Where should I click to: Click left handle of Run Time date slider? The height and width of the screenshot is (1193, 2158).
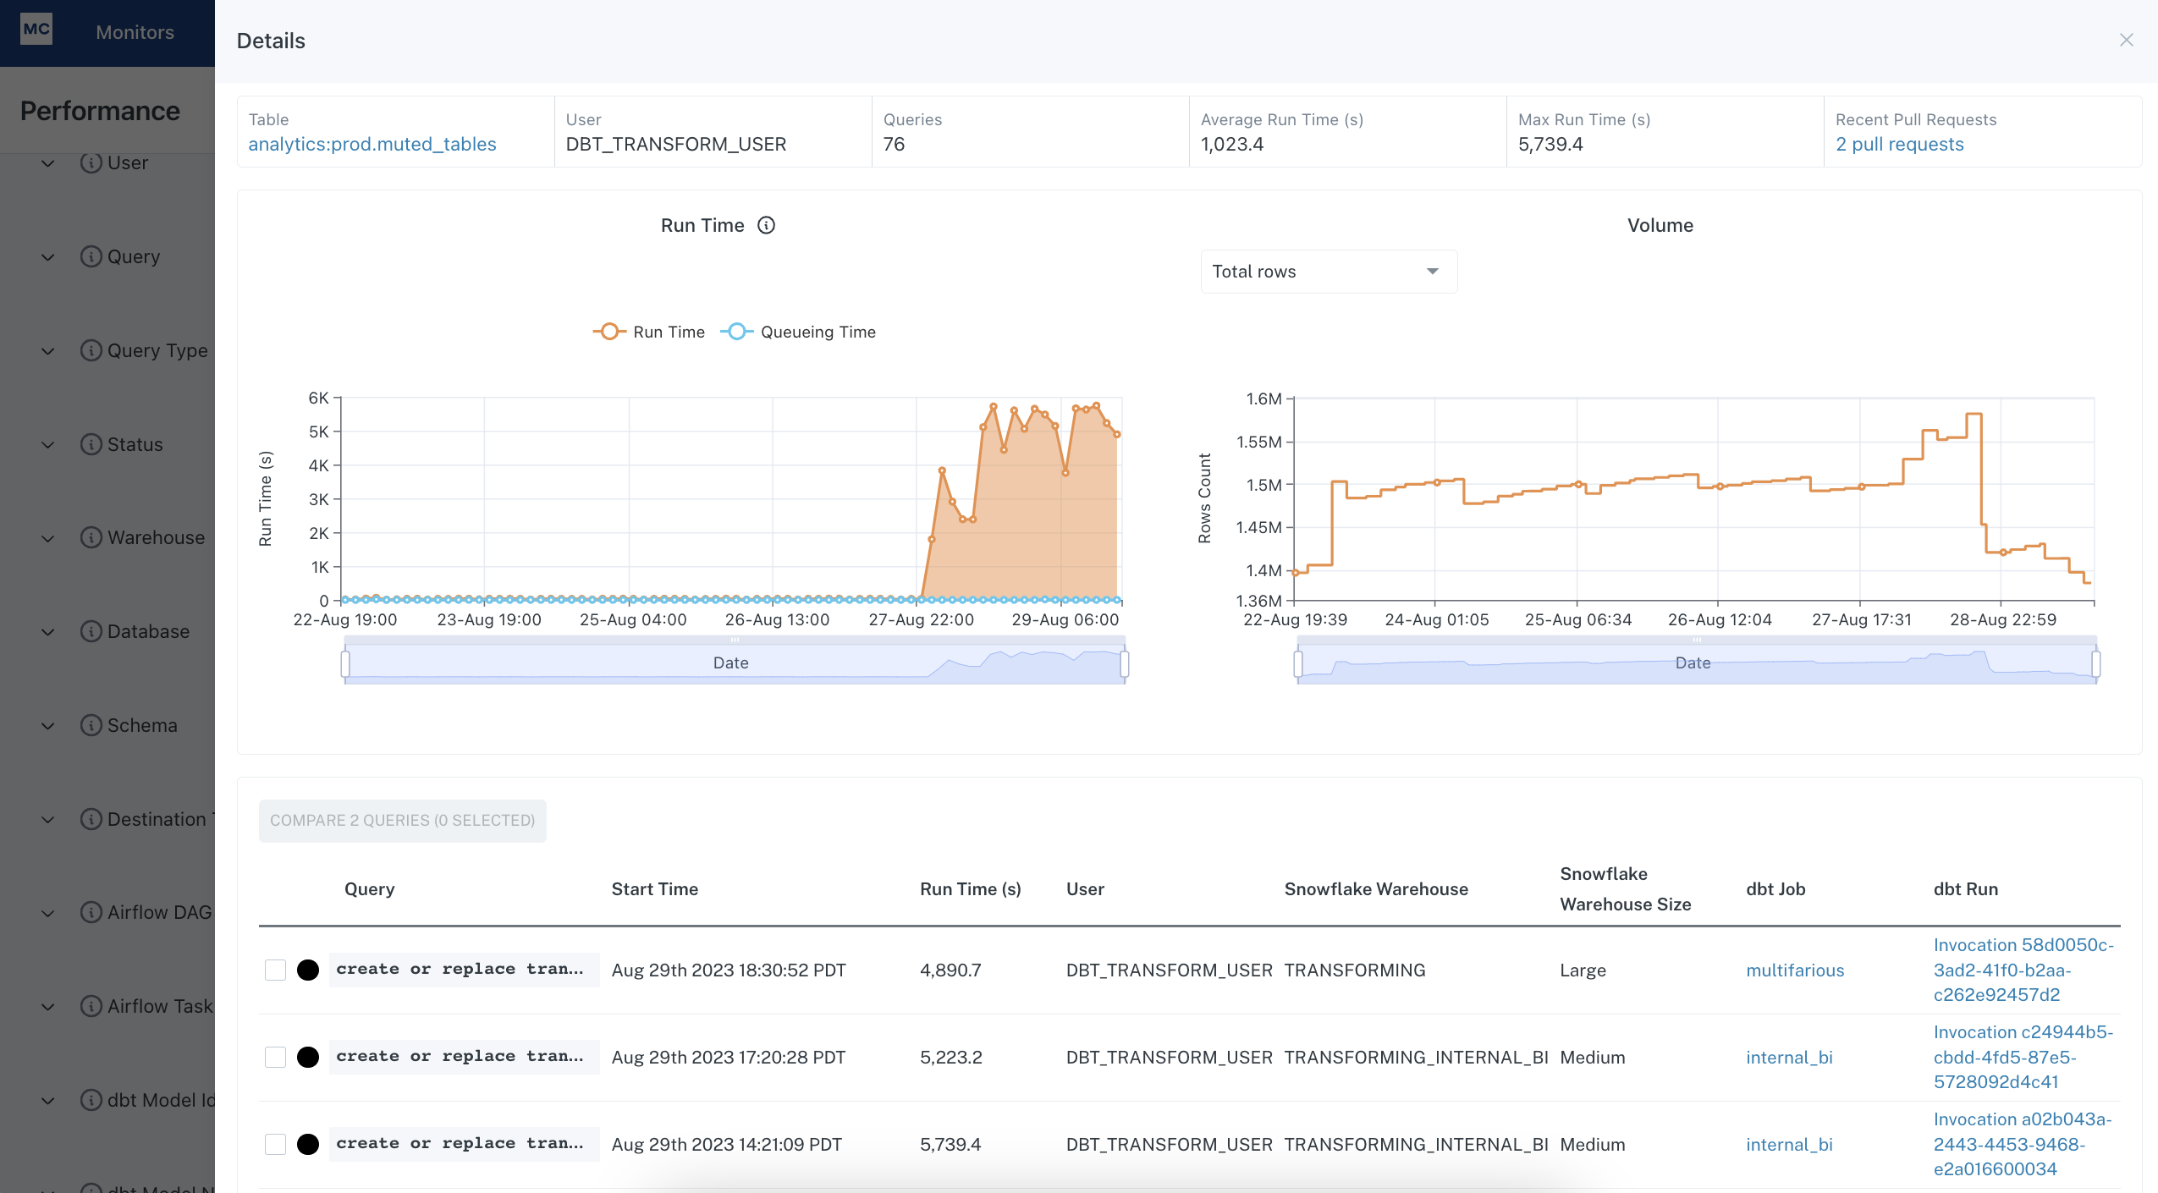[x=345, y=663]
